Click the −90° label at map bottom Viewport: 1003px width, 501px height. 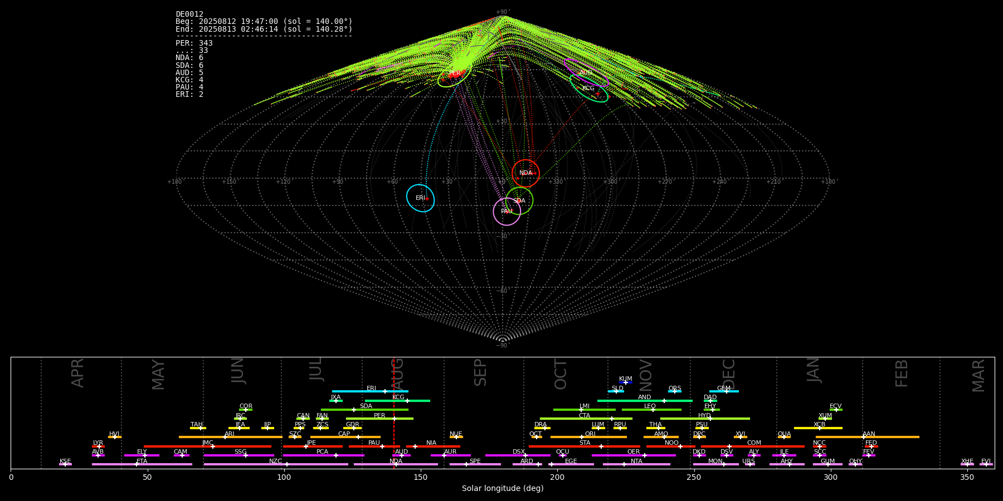coord(503,346)
